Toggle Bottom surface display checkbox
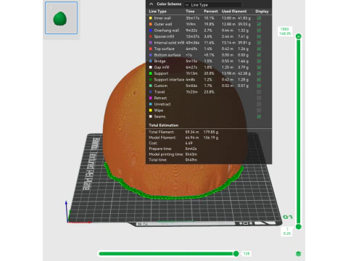348x261 pixels. coord(259,55)
